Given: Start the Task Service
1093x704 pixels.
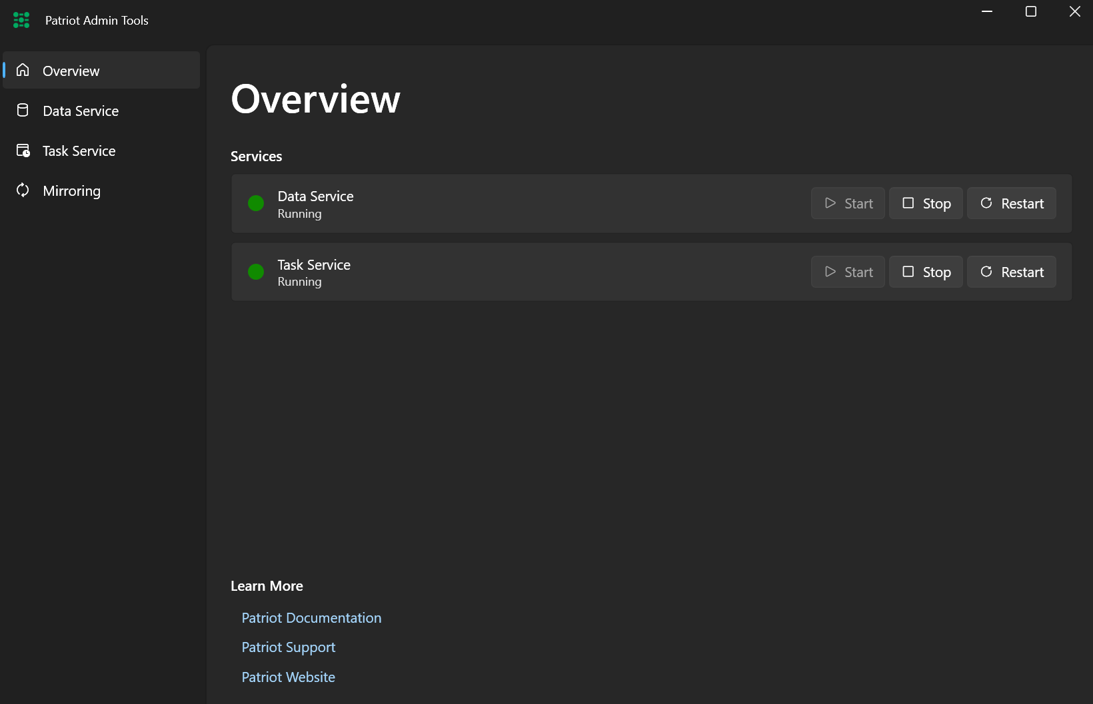Looking at the screenshot, I should point(848,272).
